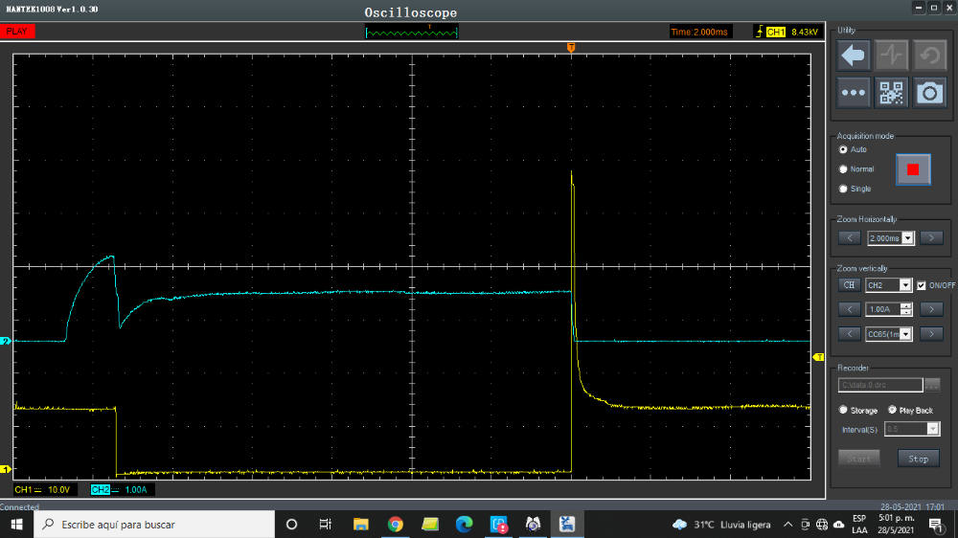Image resolution: width=958 pixels, height=538 pixels.
Task: Take a screenshot with the camera icon
Action: 929,93
